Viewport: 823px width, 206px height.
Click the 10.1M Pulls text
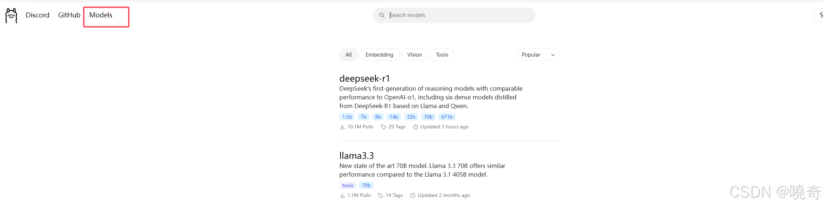click(360, 127)
